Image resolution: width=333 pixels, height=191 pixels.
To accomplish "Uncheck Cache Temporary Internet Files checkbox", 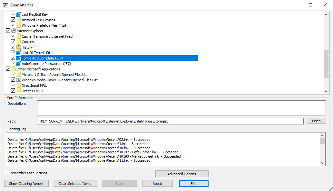I will [x=13, y=36].
